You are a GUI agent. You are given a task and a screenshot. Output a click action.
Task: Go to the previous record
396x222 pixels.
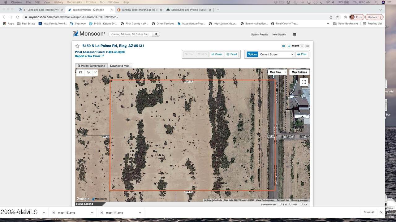[289, 46]
